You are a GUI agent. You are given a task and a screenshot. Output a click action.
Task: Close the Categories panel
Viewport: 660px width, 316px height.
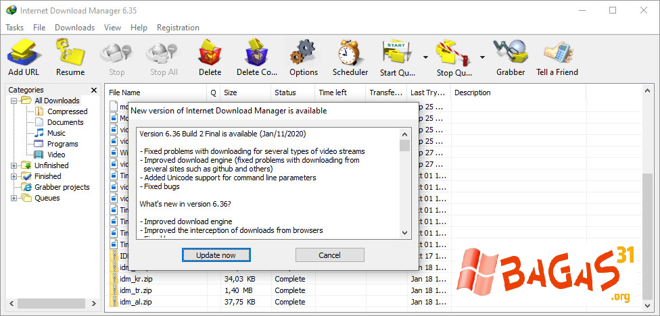(94, 90)
